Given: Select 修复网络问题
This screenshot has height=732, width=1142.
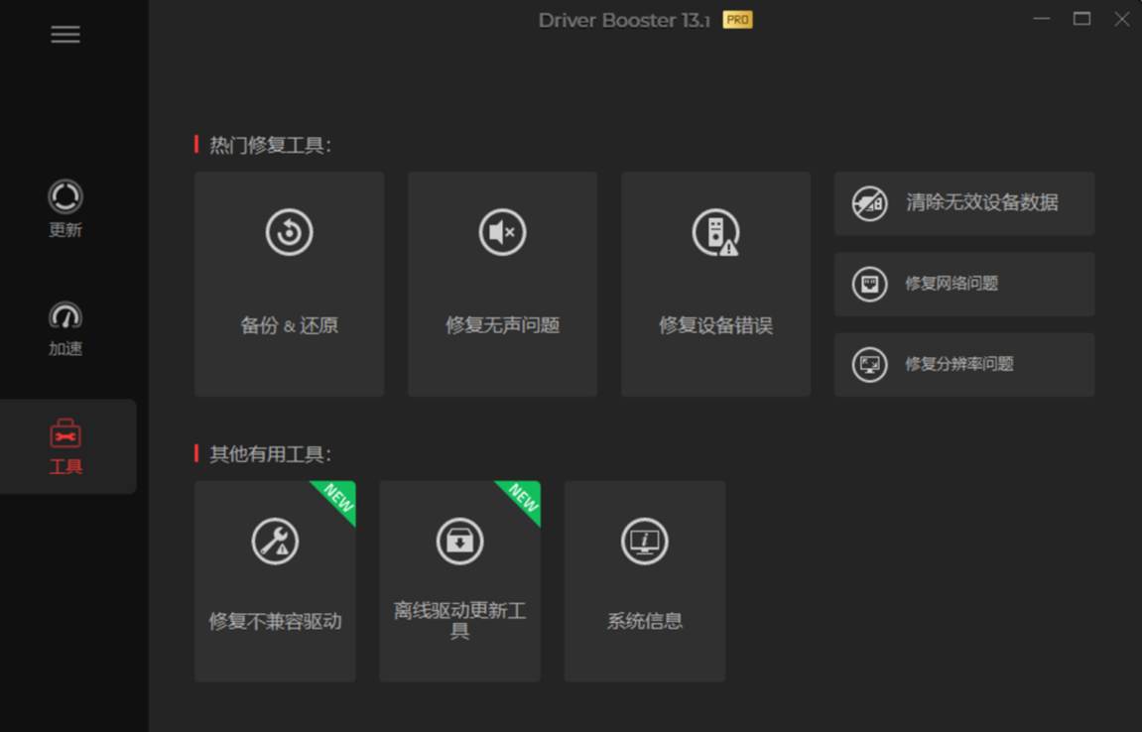Looking at the screenshot, I should pos(964,284).
